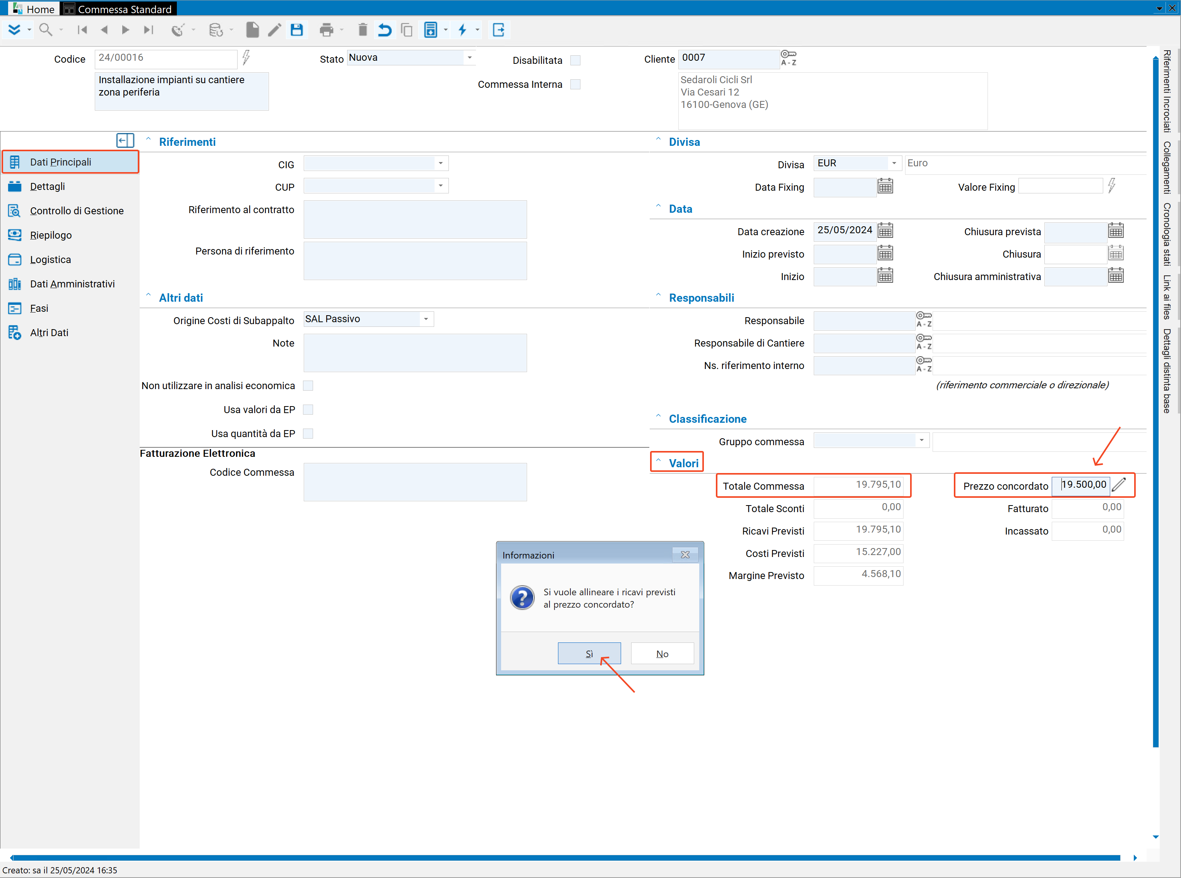This screenshot has width=1181, height=878.
Task: Toggle Usa quantità da EP checkbox
Action: (308, 433)
